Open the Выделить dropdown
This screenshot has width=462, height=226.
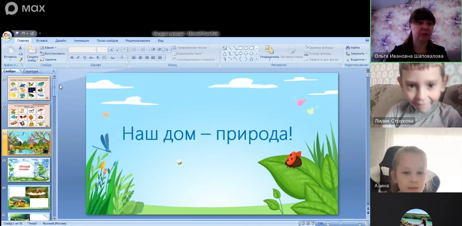coord(356,59)
